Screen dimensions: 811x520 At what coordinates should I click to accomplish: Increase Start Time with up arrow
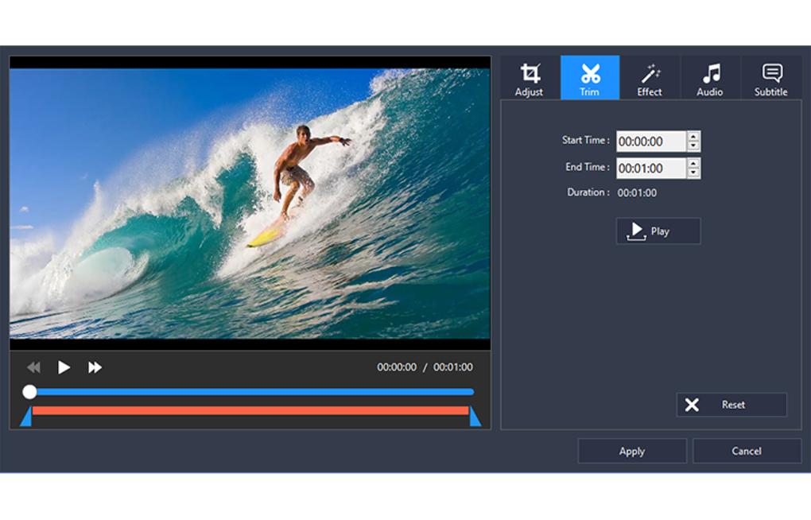(x=693, y=137)
